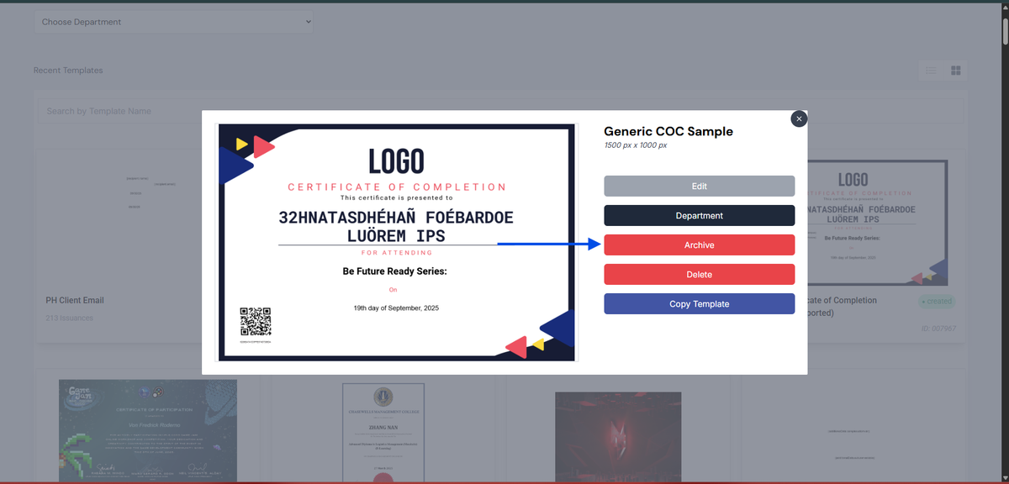
Task: Open Department assignment for the template
Action: point(699,215)
